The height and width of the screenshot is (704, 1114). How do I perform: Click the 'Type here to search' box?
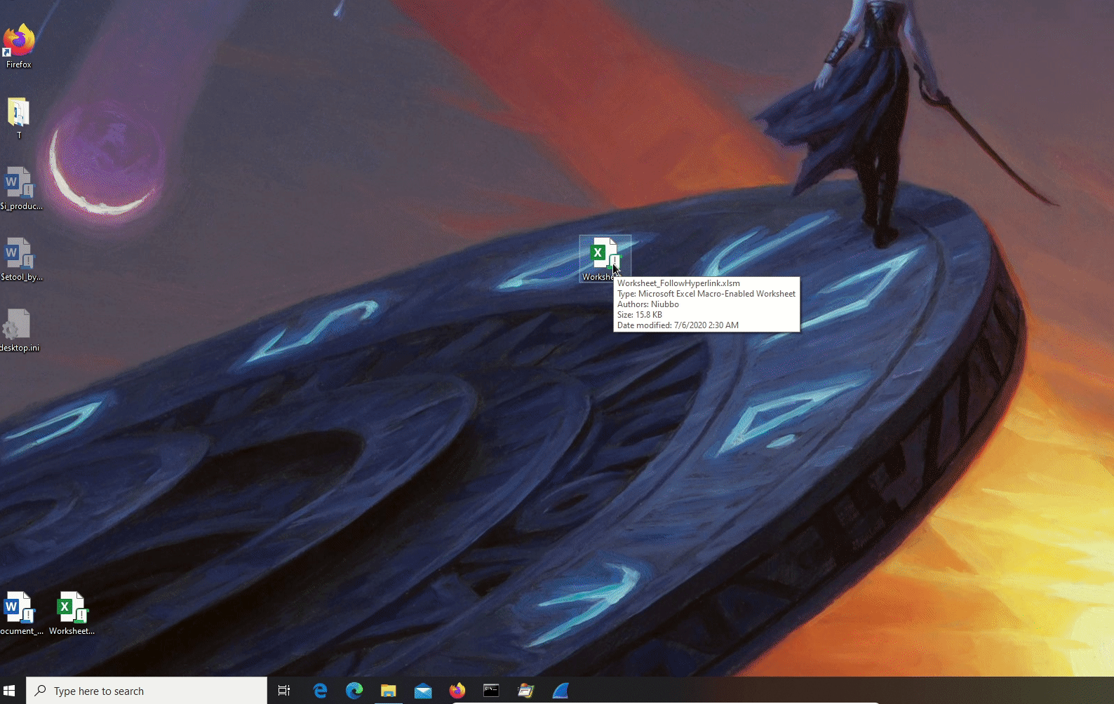pos(147,691)
